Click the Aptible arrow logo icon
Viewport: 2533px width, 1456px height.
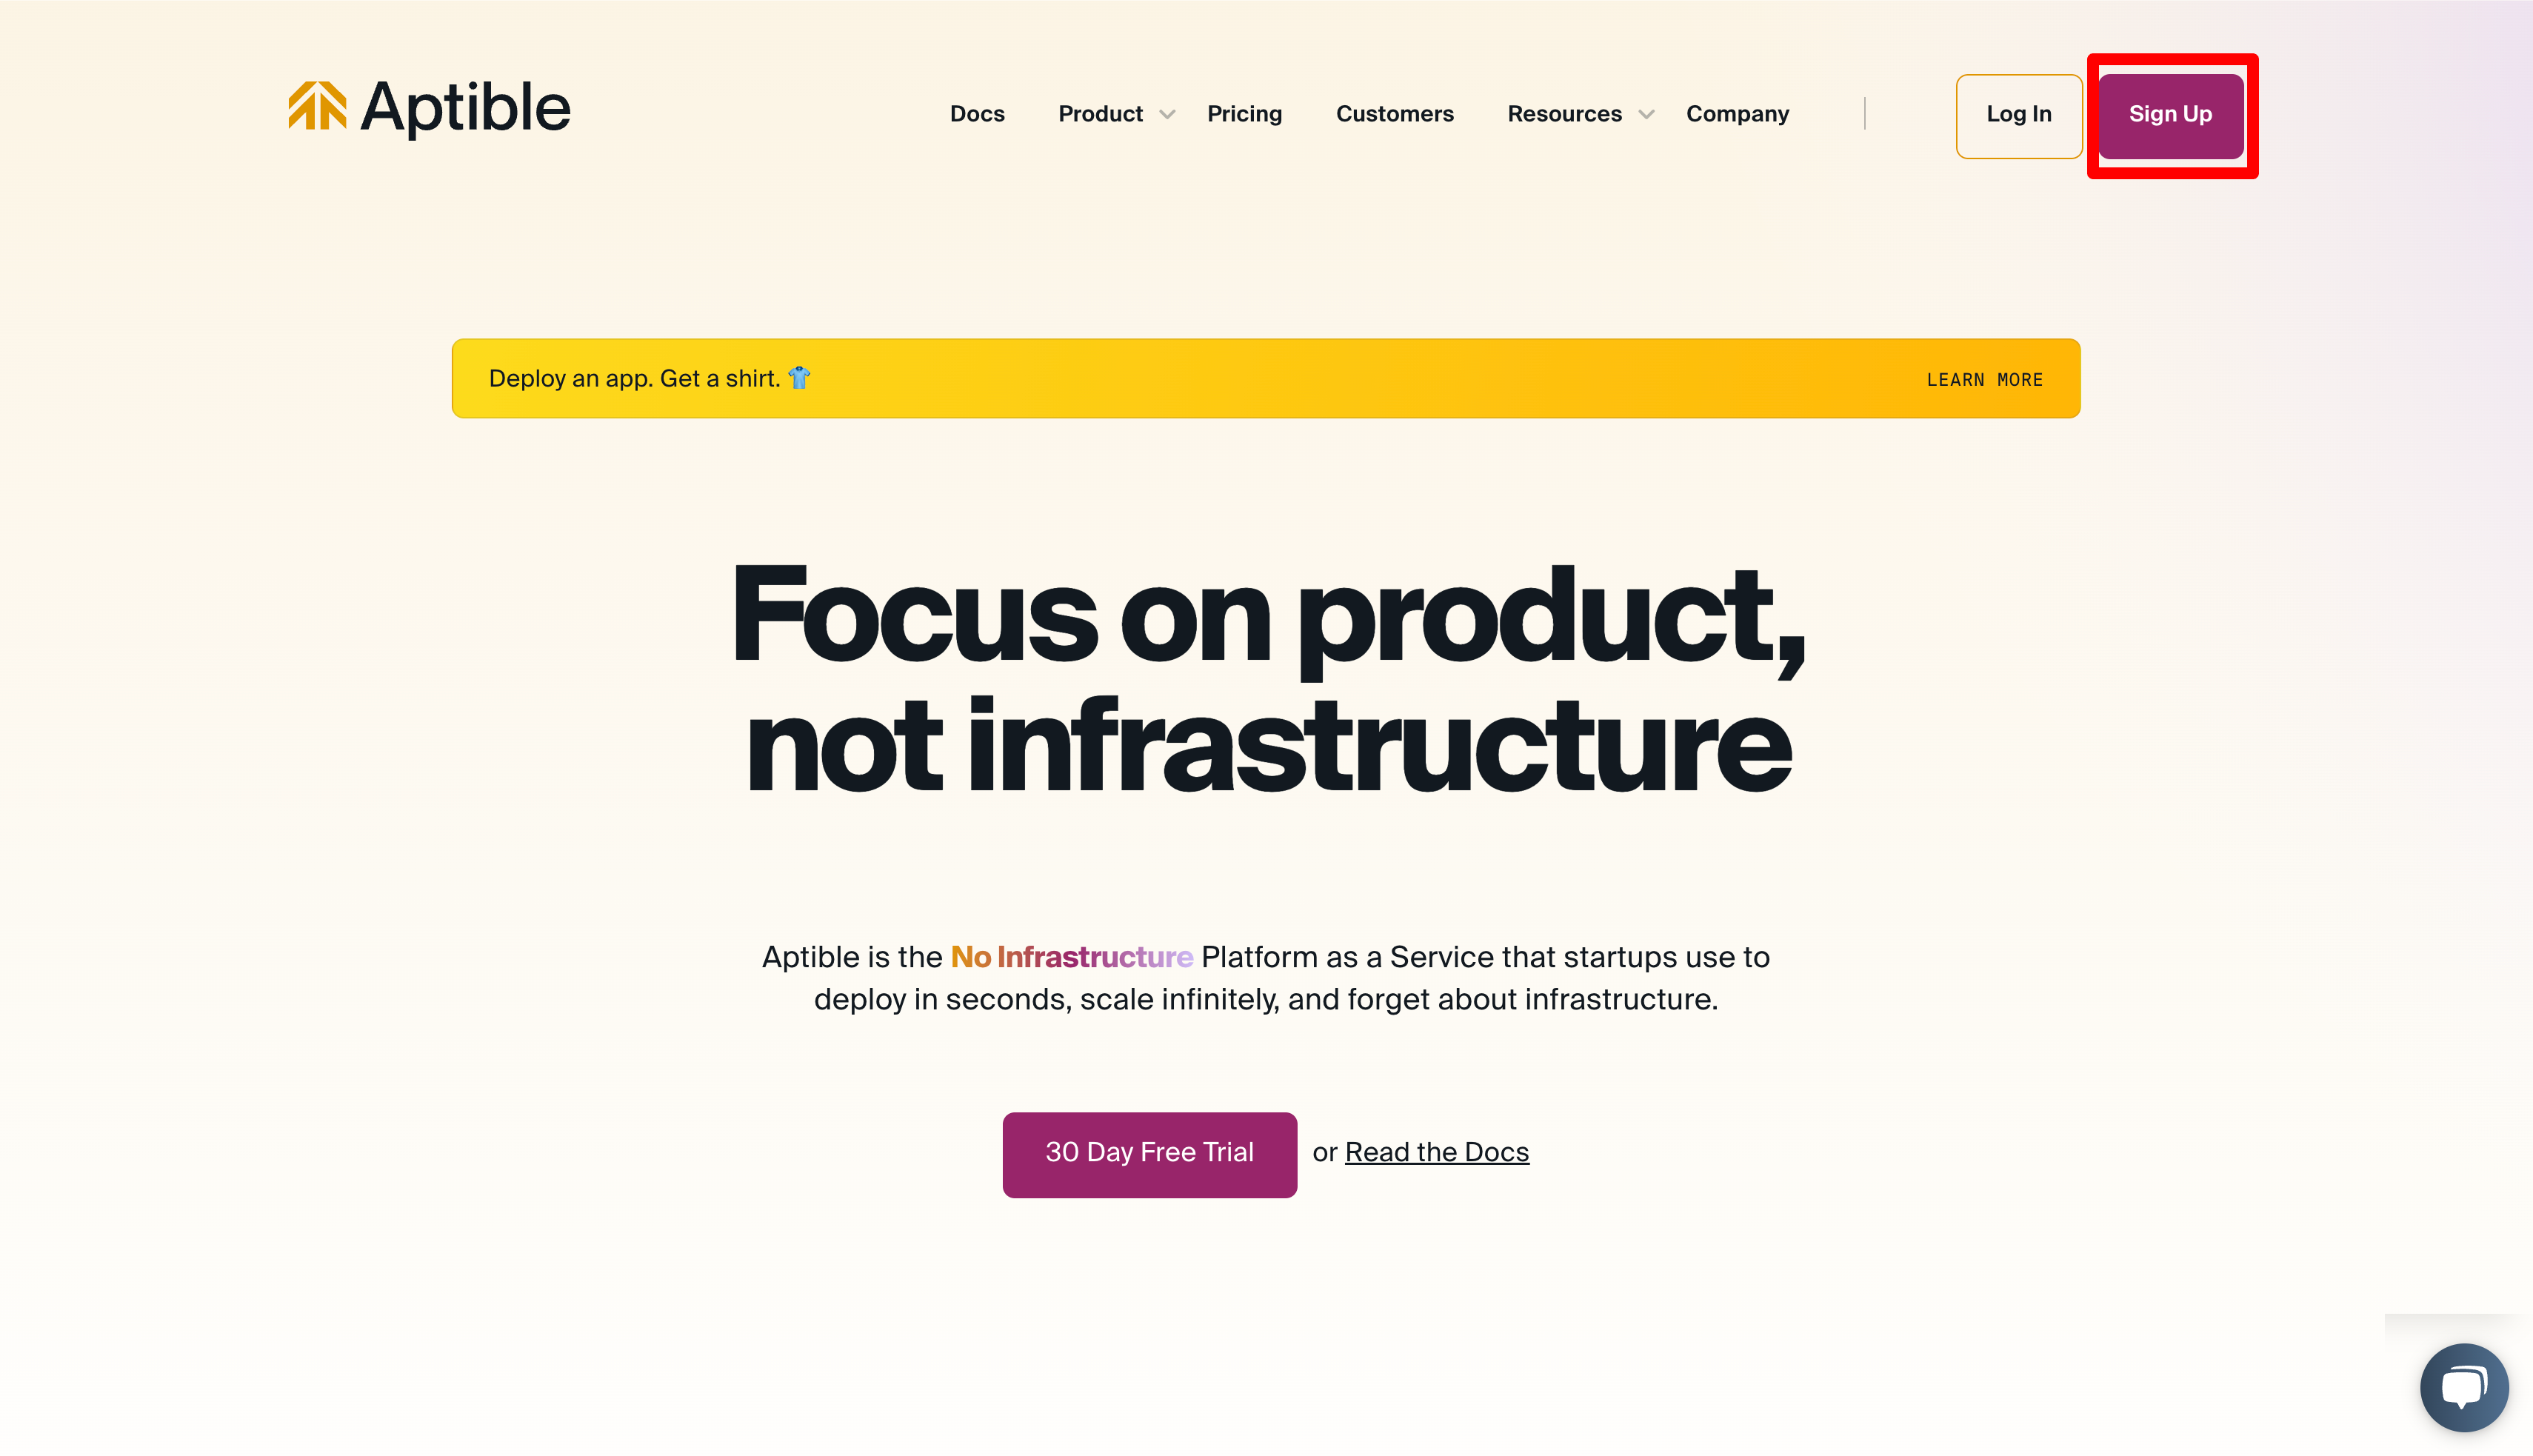[x=318, y=107]
